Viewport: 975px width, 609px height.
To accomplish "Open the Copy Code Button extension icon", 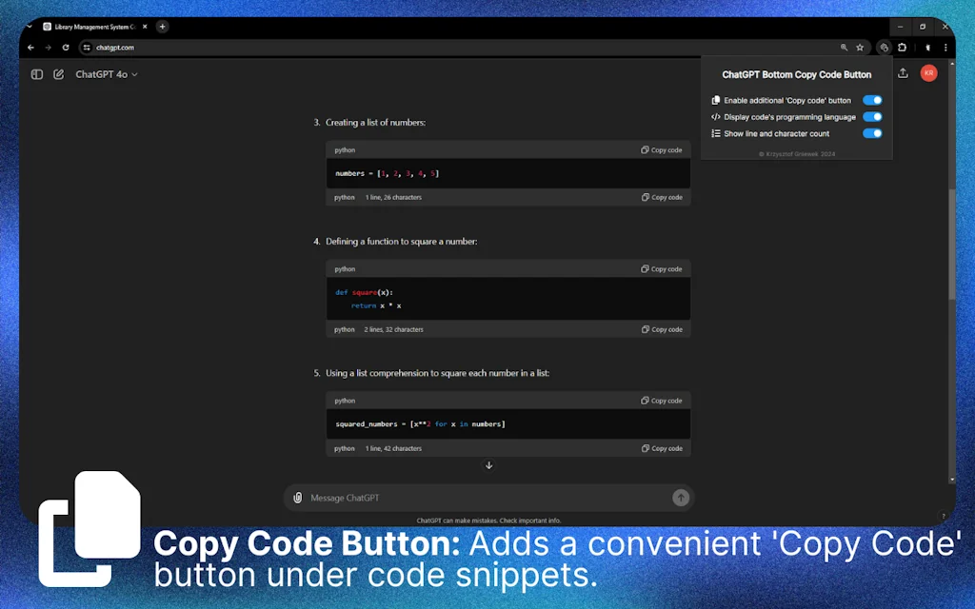I will tap(882, 47).
